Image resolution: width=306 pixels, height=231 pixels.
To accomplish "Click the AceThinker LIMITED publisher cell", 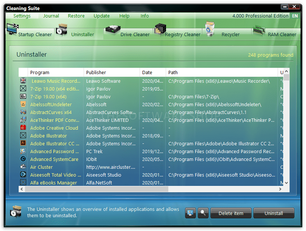I will 107,120.
